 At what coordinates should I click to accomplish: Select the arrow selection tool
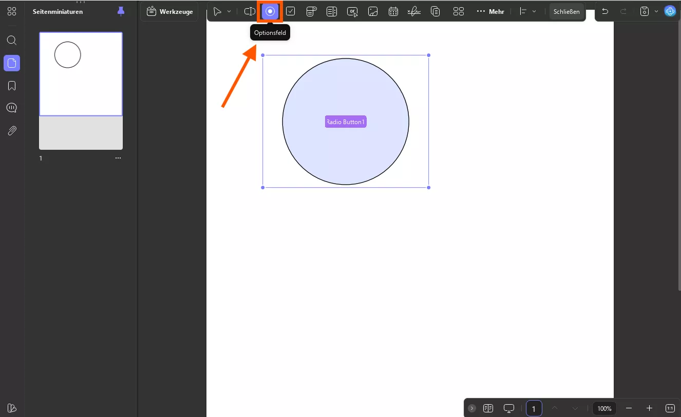(x=218, y=11)
